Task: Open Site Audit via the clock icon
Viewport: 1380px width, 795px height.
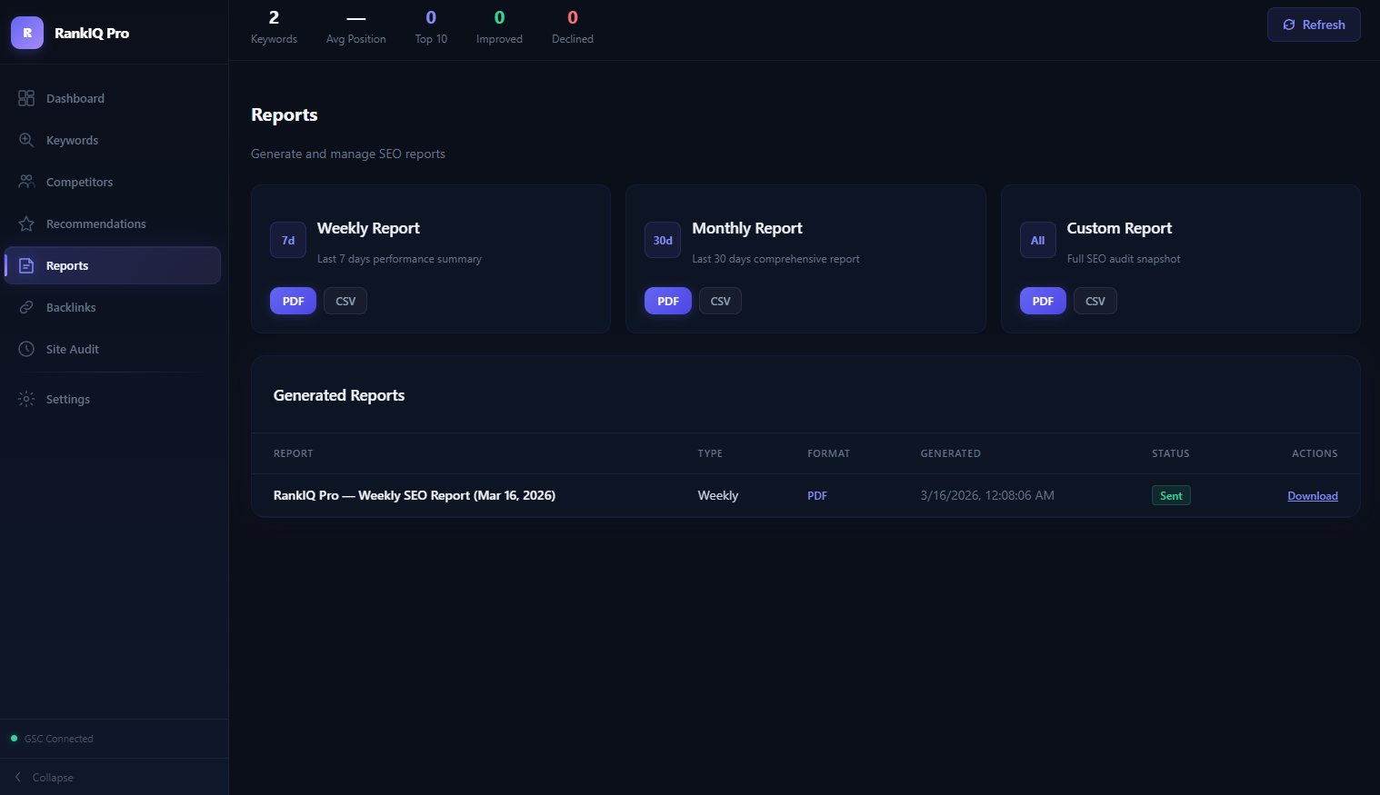Action: pos(26,349)
